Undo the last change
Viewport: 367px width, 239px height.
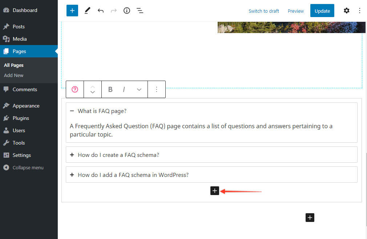[101, 11]
